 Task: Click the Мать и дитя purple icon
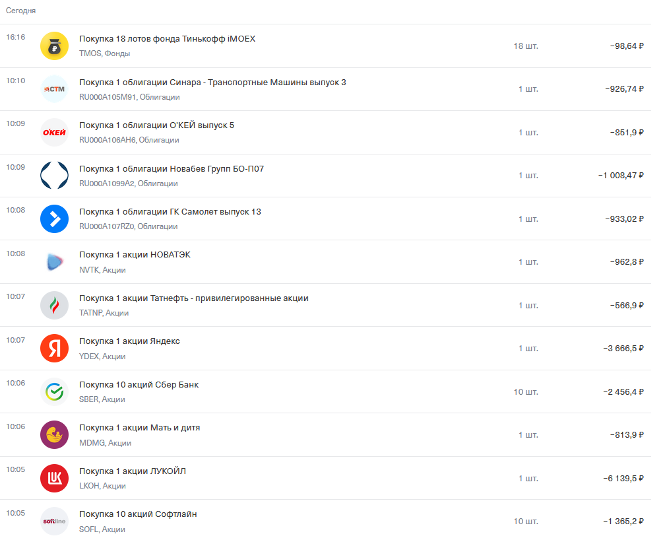click(x=54, y=435)
